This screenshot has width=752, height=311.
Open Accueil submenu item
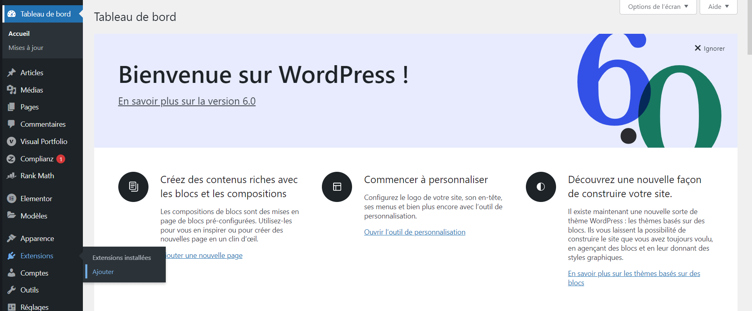[x=19, y=33]
